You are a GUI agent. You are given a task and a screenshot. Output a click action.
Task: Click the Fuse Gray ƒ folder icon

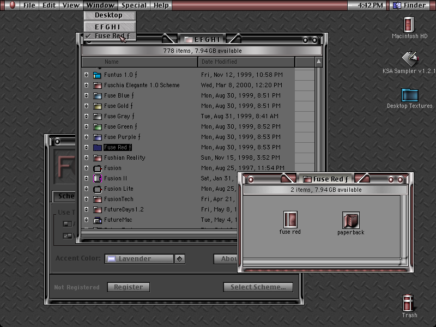[97, 116]
